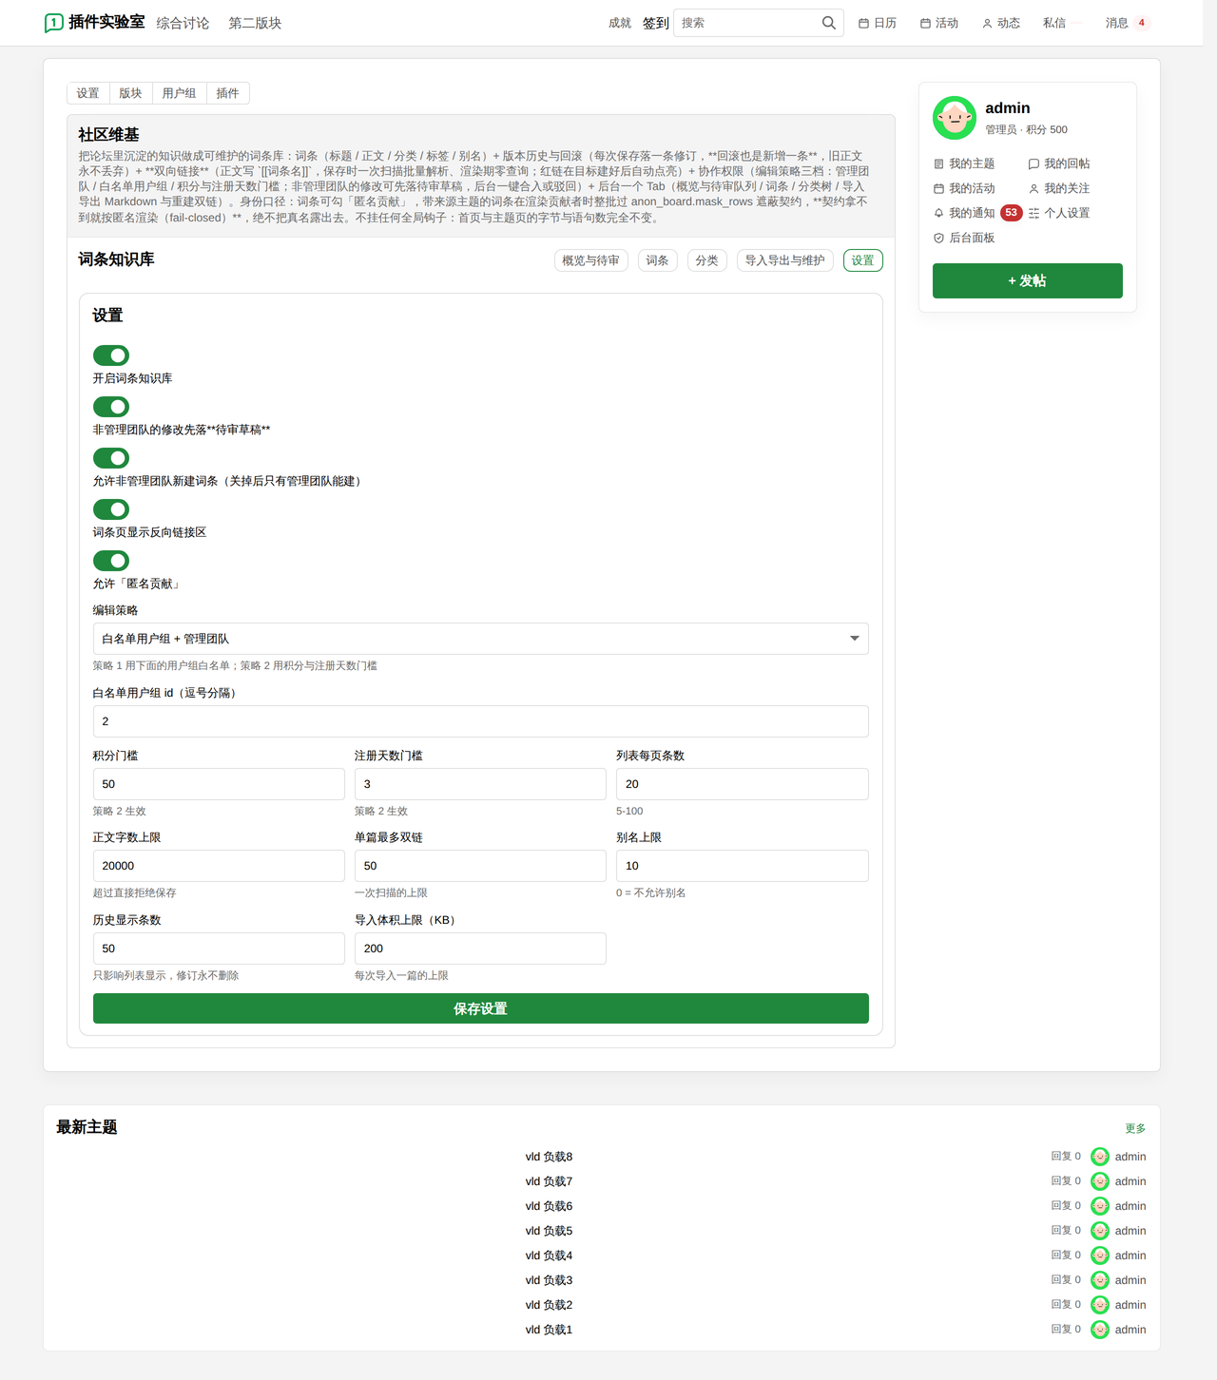
Task: Click admin avatar in the vld 负载6 row
Action: pos(1100,1206)
